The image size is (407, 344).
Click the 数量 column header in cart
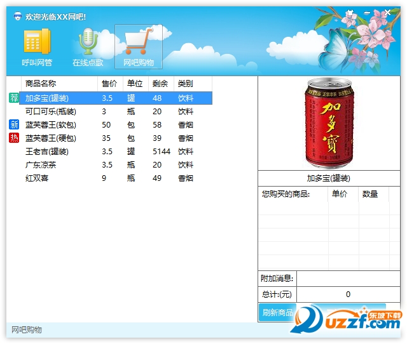374,194
